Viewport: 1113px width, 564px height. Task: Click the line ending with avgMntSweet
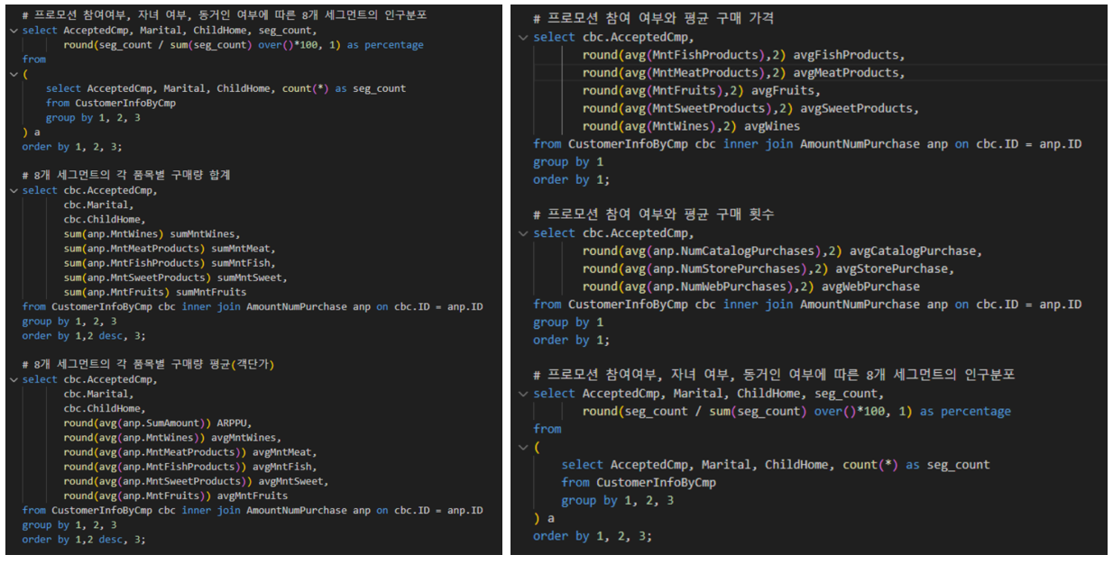click(x=196, y=481)
